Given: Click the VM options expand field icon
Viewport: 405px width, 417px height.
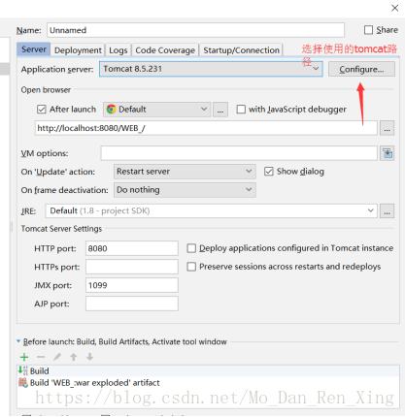Looking at the screenshot, I should 388,153.
